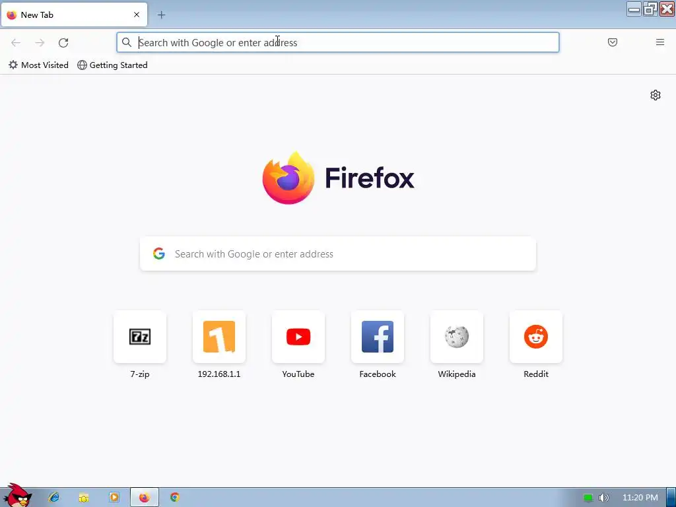Click the Google search box on page
This screenshot has width=676, height=507.
338,254
